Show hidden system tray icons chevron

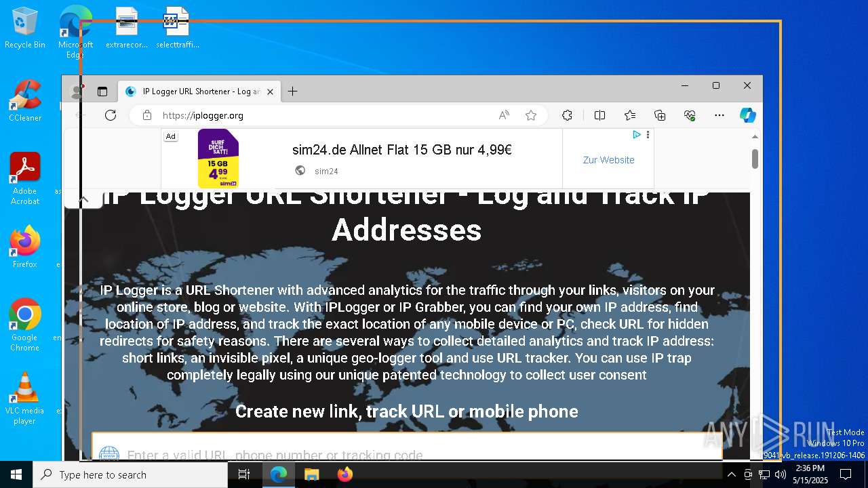pyautogui.click(x=731, y=474)
